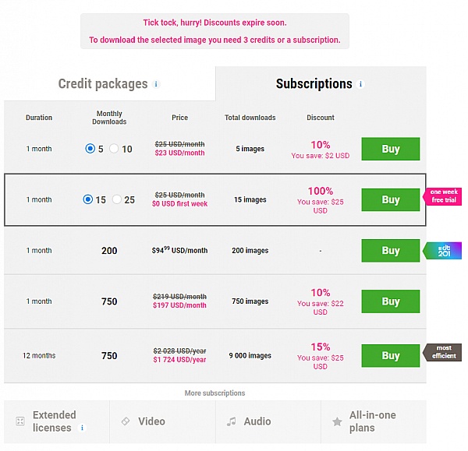Click the 'More subscriptions' label
Image resolution: width=468 pixels, height=451 pixels.
tap(214, 393)
